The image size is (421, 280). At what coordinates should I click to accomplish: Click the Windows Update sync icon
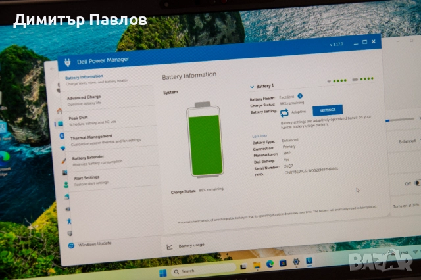(71, 245)
